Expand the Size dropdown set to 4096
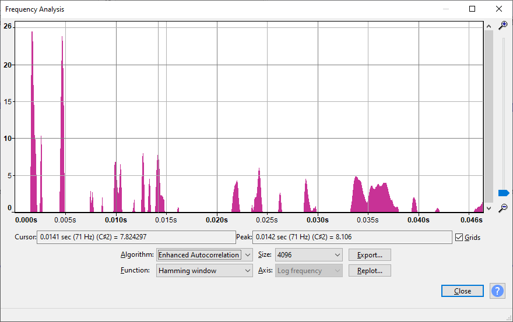The image size is (513, 322). [x=309, y=255]
